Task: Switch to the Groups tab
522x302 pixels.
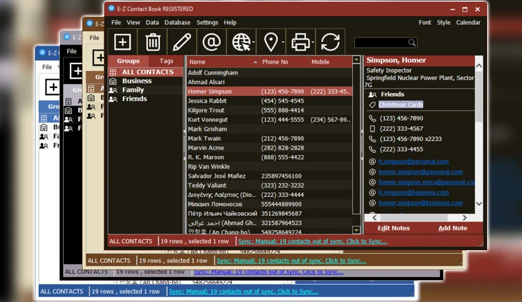Action: point(128,61)
